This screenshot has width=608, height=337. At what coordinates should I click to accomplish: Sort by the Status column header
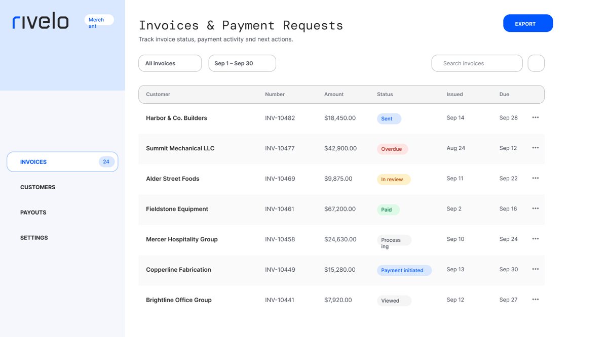coord(385,94)
